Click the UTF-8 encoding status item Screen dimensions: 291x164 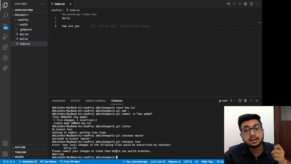188,162
